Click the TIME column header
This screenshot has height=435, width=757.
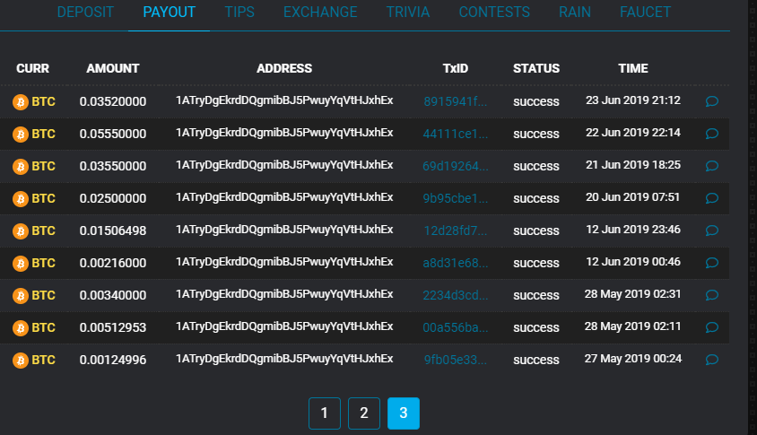[632, 68]
